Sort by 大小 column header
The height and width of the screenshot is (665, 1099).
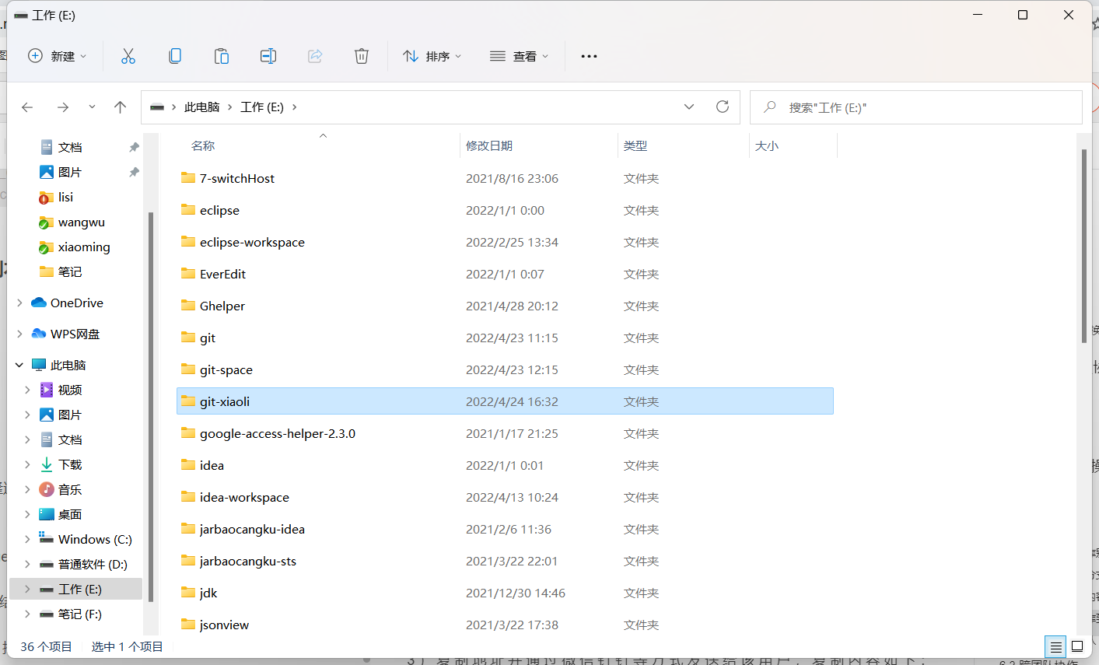pos(767,145)
